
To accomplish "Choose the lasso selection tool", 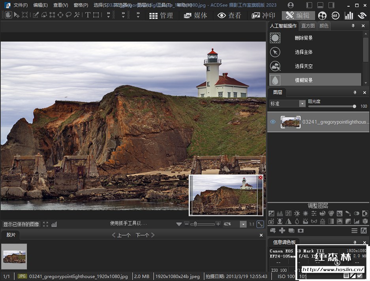I will 68,15.
